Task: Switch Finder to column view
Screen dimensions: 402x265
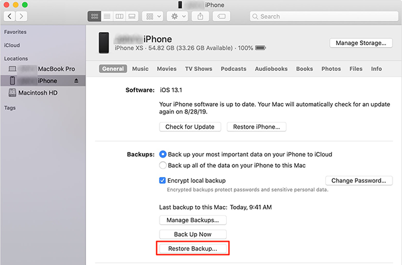Action: [x=119, y=16]
